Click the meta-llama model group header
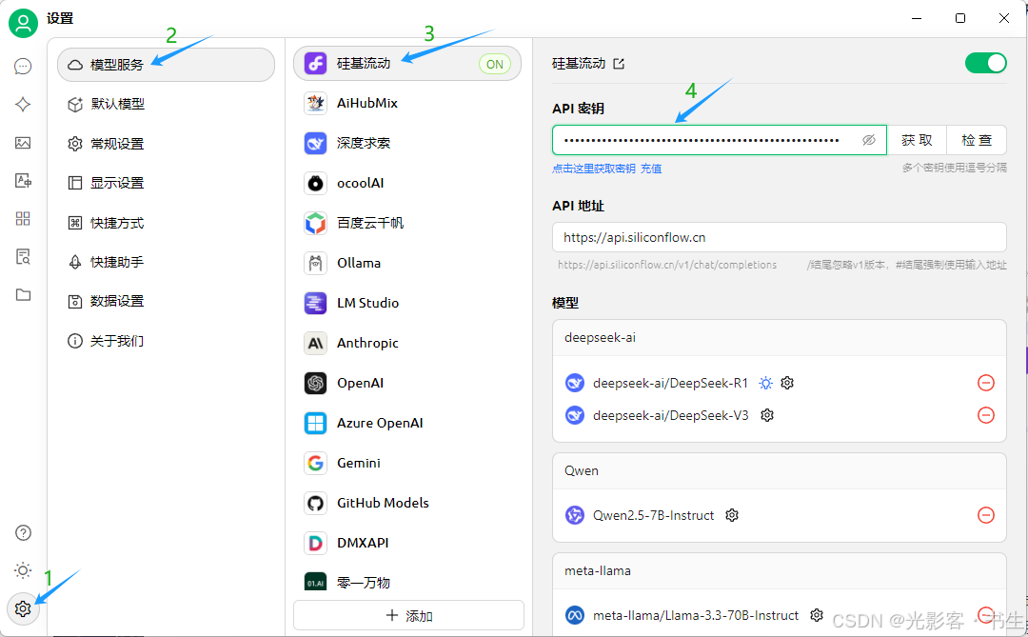The width and height of the screenshot is (1028, 637). [779, 570]
